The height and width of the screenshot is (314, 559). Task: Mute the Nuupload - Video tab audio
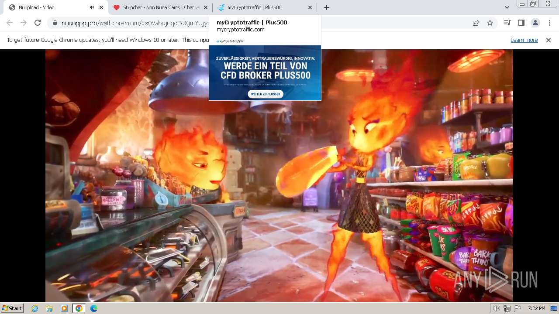[92, 7]
